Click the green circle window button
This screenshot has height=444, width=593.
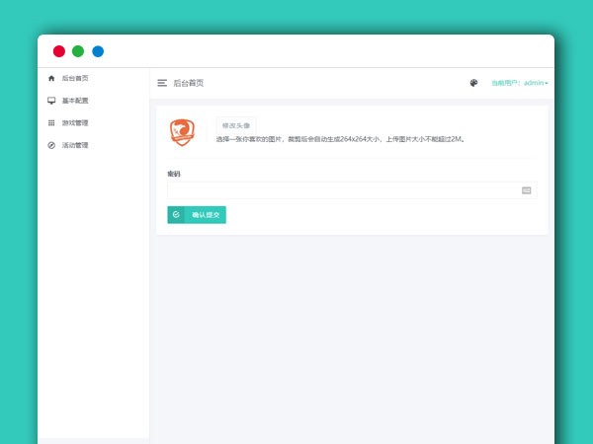point(78,51)
